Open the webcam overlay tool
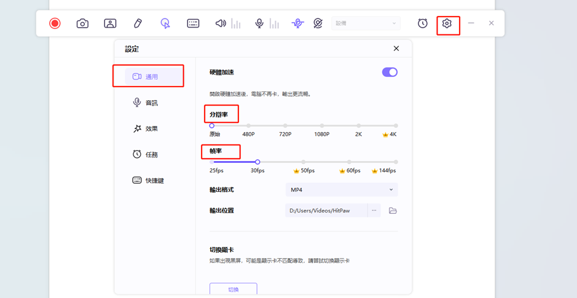The width and height of the screenshot is (577, 298). coord(110,23)
